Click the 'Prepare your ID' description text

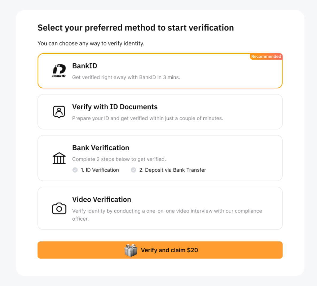click(x=148, y=118)
